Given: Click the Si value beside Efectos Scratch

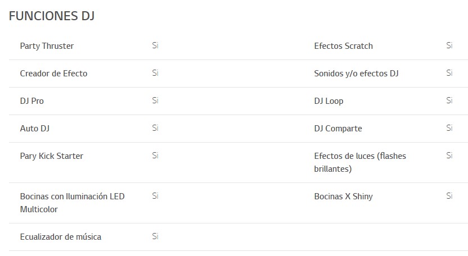Looking at the screenshot, I should pyautogui.click(x=449, y=45).
